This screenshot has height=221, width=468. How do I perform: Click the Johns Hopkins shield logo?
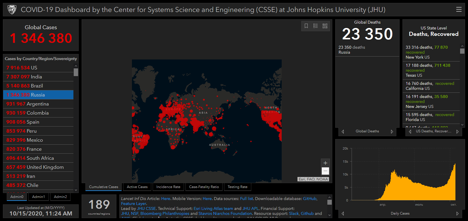(12, 10)
